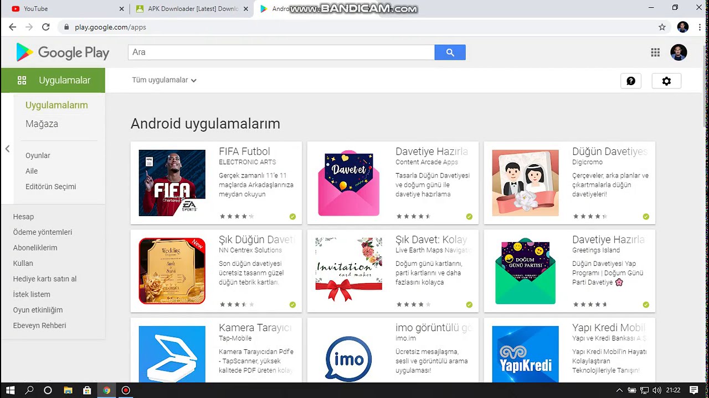Click the blue search magnifier button
The image size is (709, 398).
450,53
